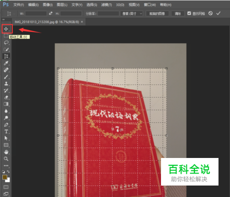The height and width of the screenshot is (197, 230).
Task: Click the 前面的图像 button
Action: pyautogui.click(x=157, y=14)
